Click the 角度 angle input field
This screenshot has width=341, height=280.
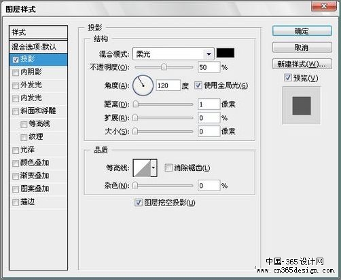coord(168,85)
